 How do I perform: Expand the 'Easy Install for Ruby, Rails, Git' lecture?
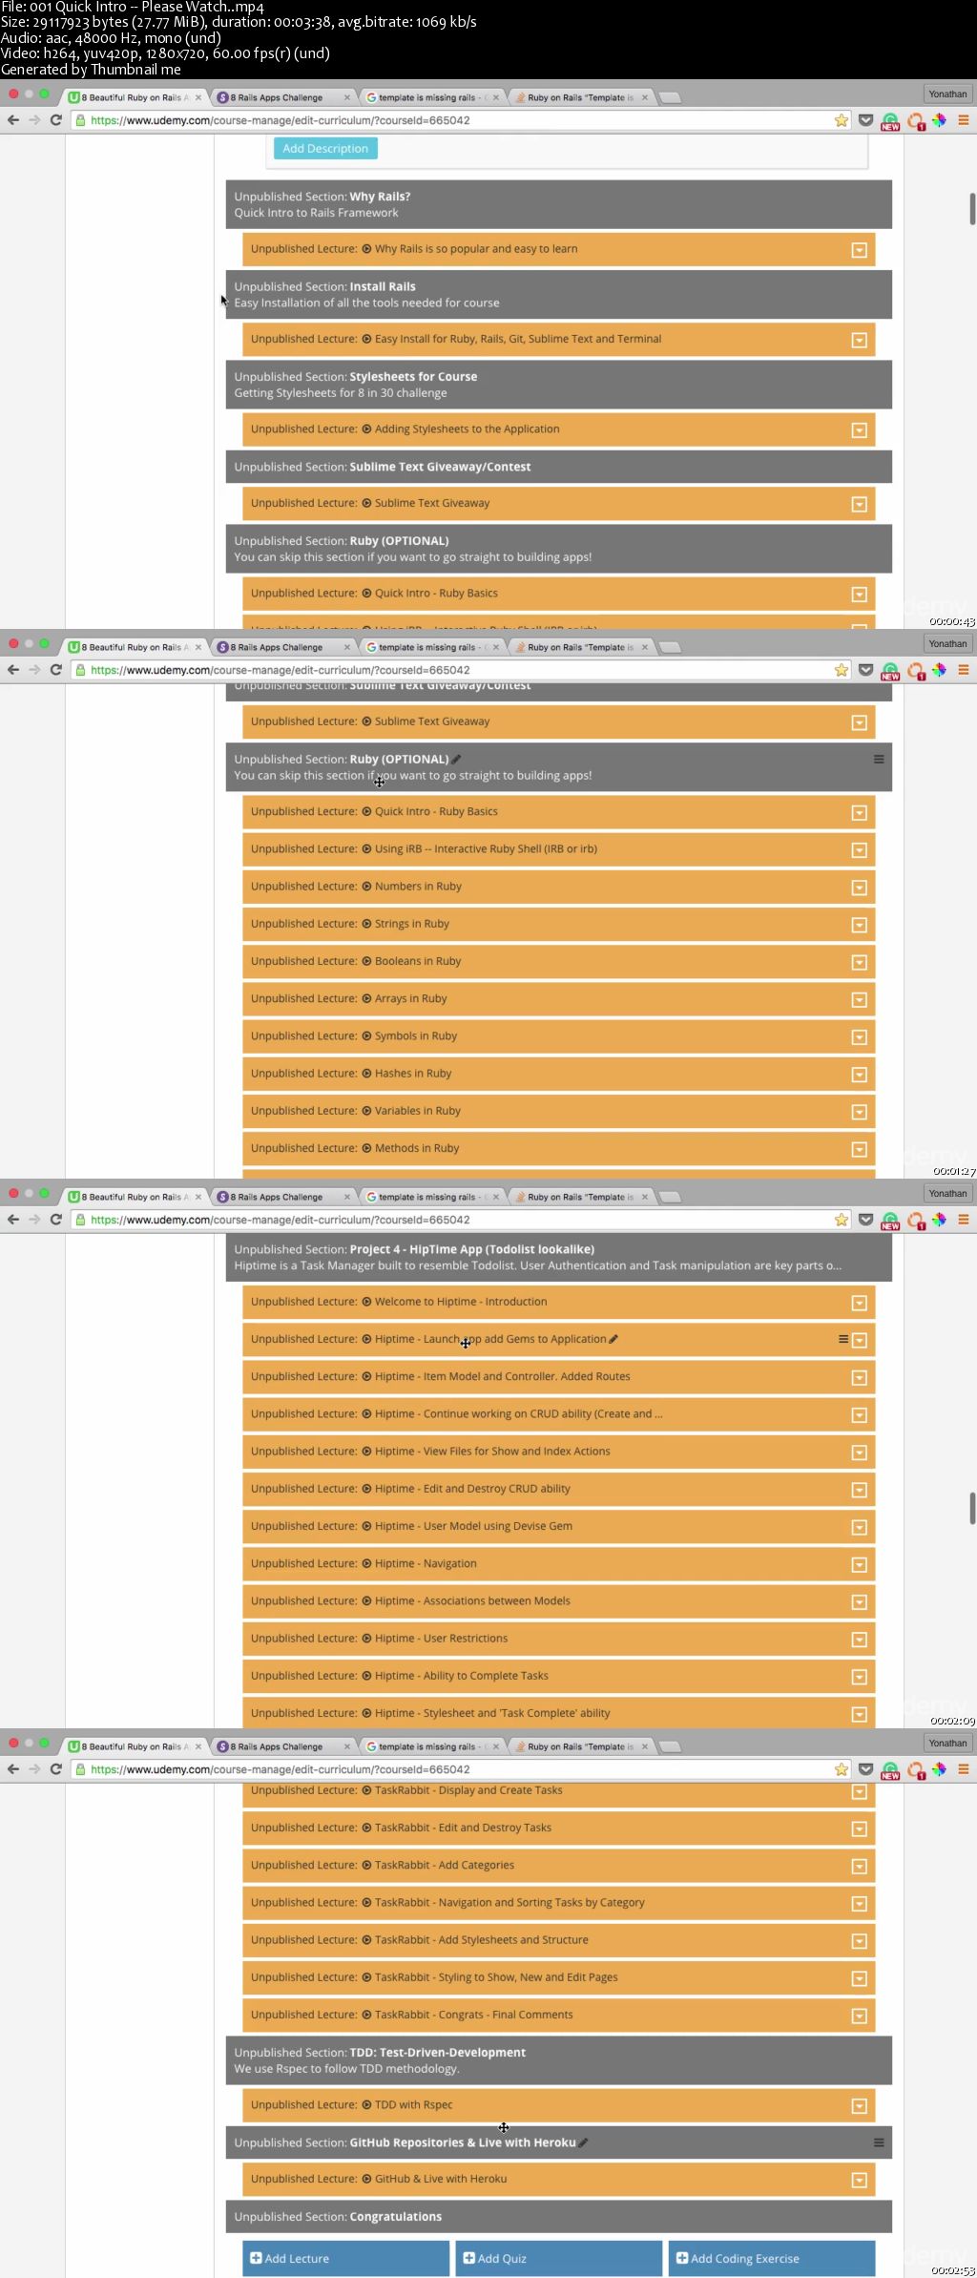click(x=859, y=340)
